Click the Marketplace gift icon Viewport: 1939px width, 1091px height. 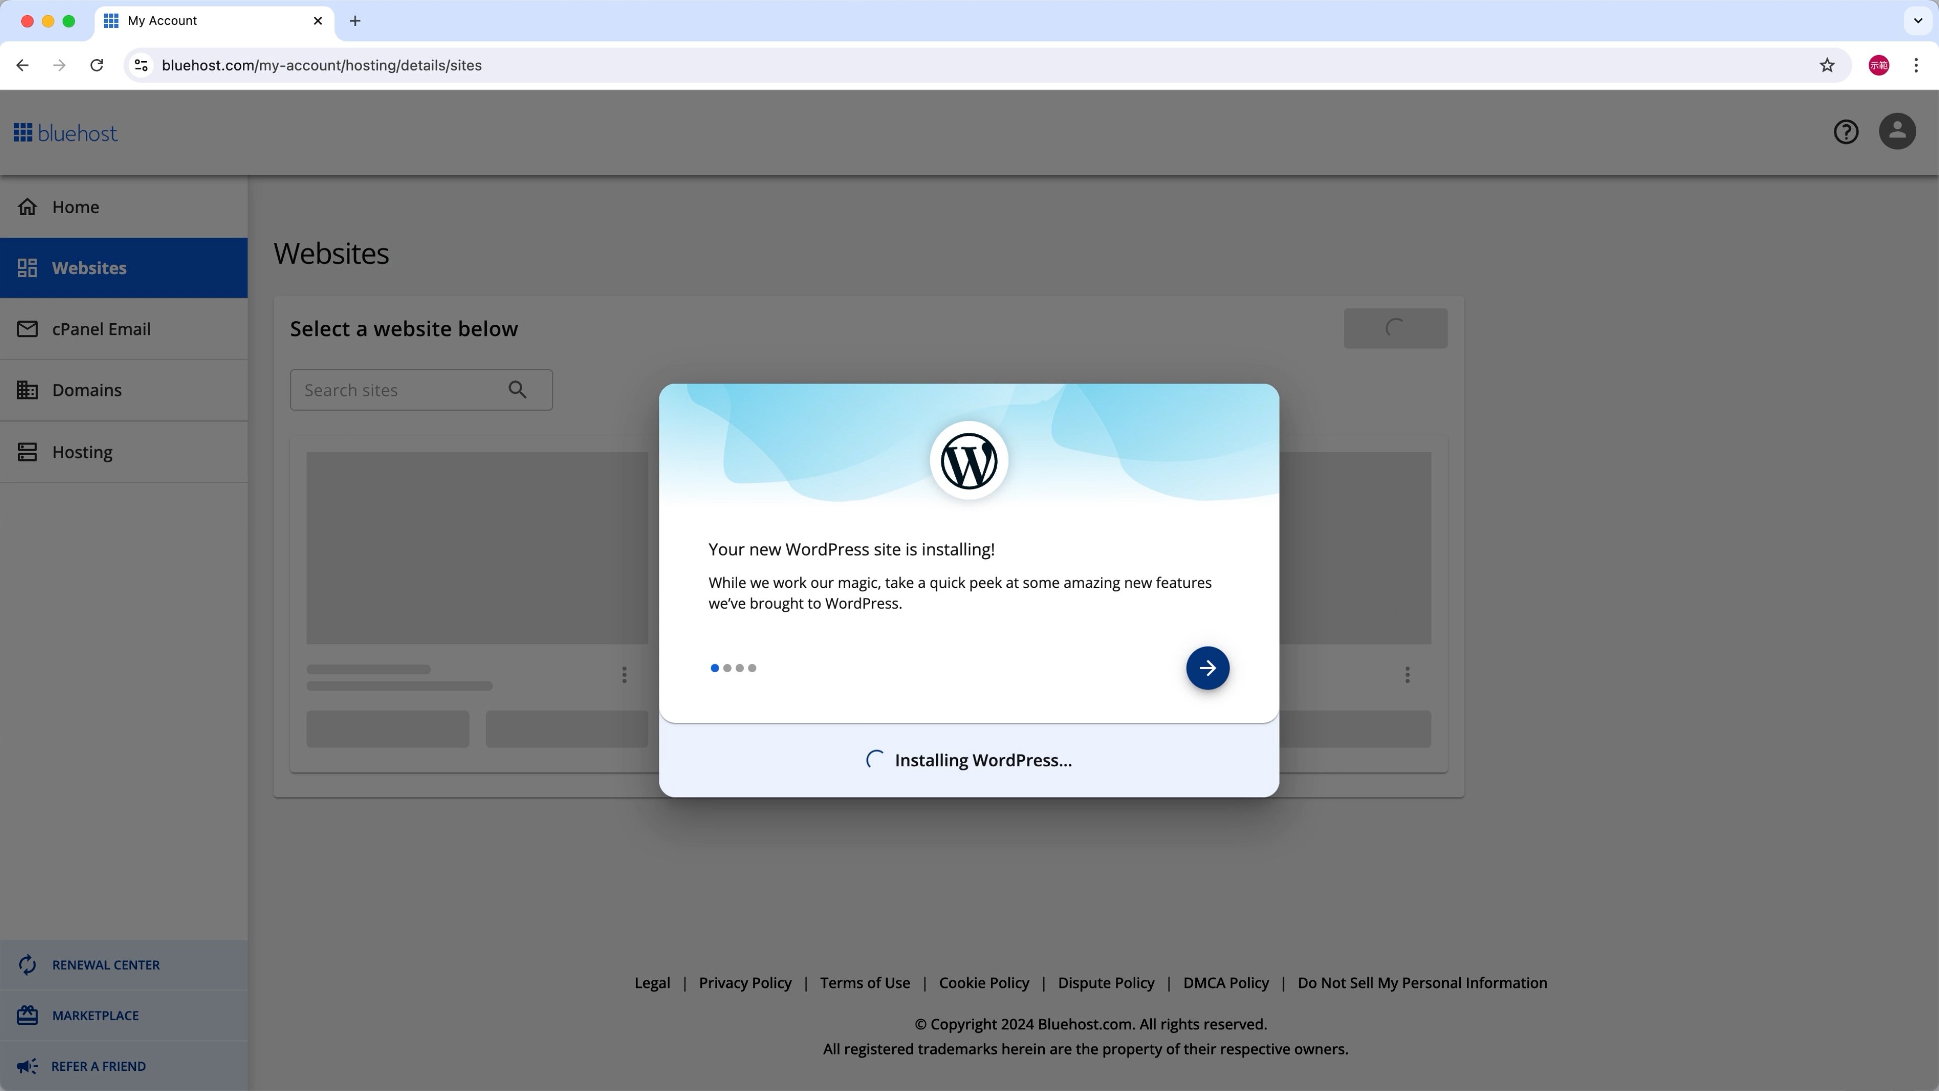[27, 1015]
